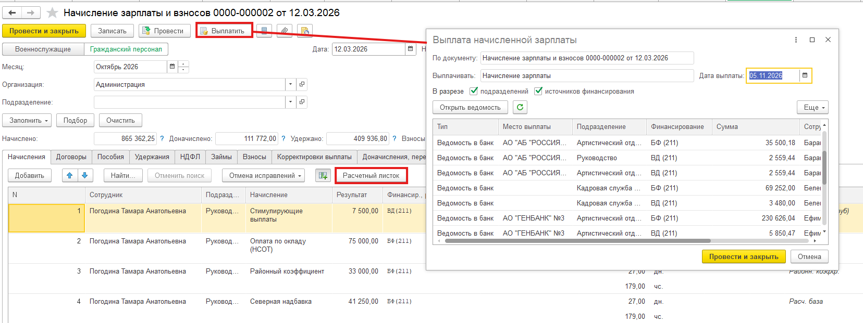Toggle the источников финансирования checkbox
The width and height of the screenshot is (863, 323).
[x=538, y=91]
